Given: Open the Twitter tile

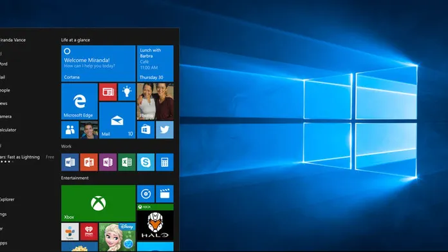Looking at the screenshot, I should click(165, 130).
